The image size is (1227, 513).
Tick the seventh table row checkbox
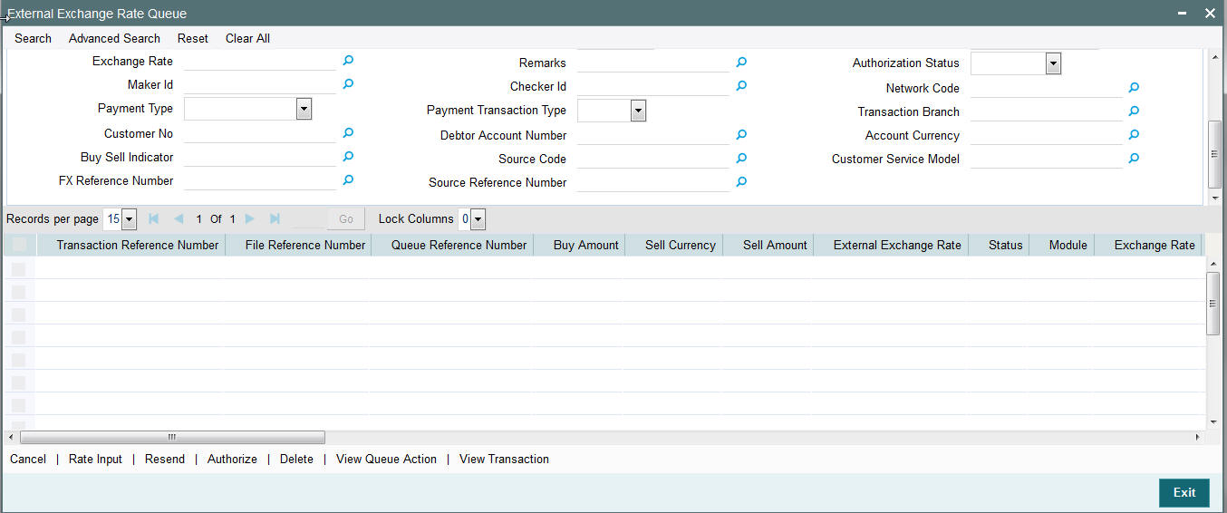coord(19,404)
